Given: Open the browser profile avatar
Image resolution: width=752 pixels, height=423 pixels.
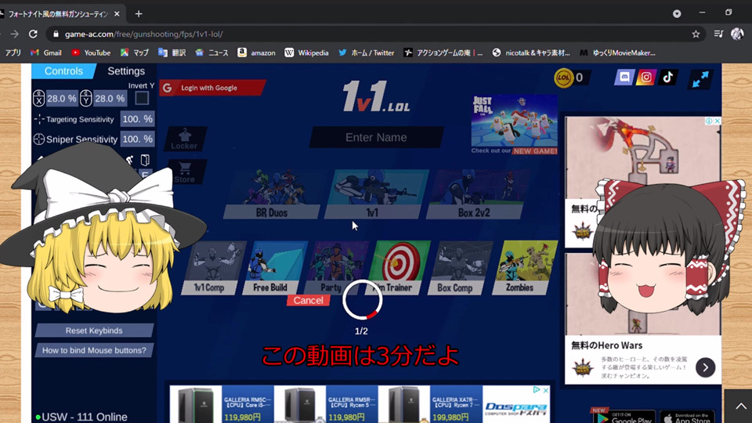Looking at the screenshot, I should [x=737, y=34].
